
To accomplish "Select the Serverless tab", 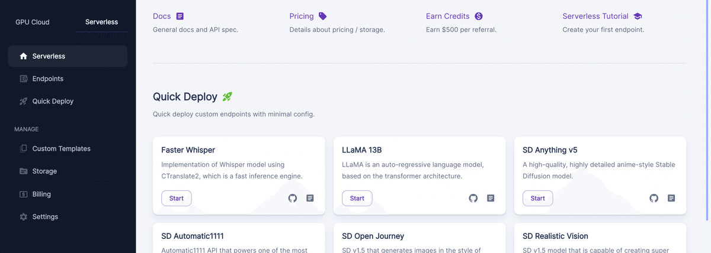I will coord(101,22).
